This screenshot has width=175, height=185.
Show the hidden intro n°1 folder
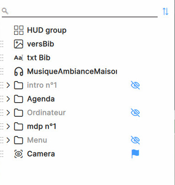135,85
